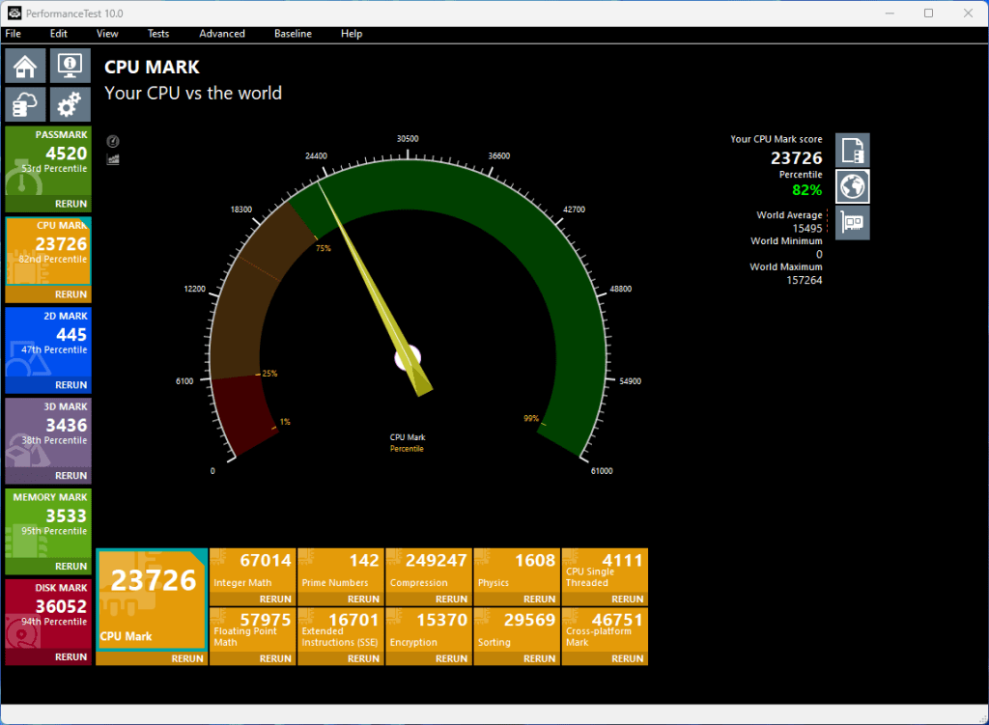This screenshot has width=989, height=725.
Task: Rerun the 3D Mark test
Action: (48, 476)
